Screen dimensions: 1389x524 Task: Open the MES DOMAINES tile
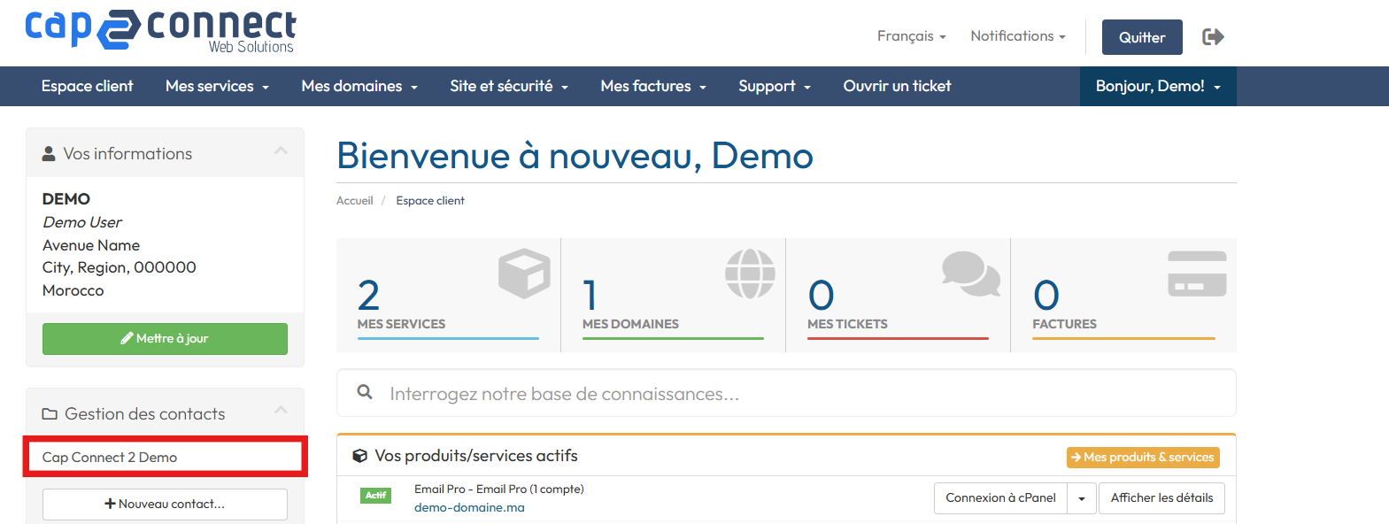673,295
